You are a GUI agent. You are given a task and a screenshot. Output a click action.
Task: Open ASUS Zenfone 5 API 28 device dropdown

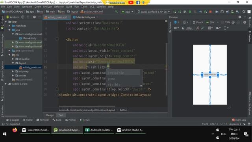(154, 12)
